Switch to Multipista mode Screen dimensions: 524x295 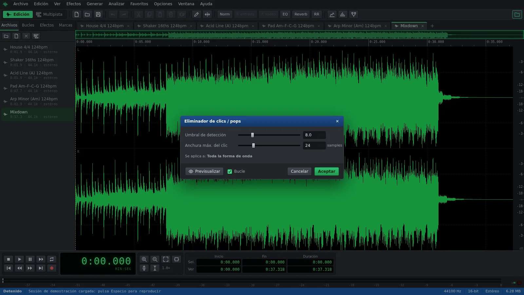click(49, 14)
